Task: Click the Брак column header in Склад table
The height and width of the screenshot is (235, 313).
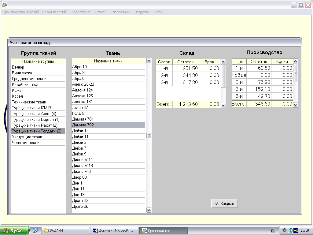Action: click(209, 62)
